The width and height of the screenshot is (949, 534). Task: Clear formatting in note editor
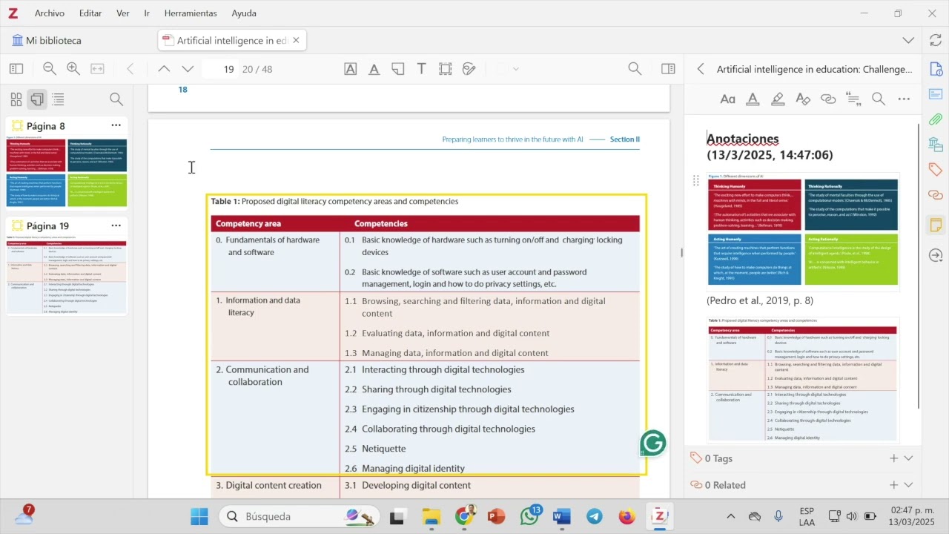point(803,99)
